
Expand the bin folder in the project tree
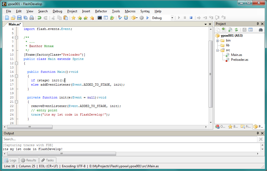pos(218,41)
